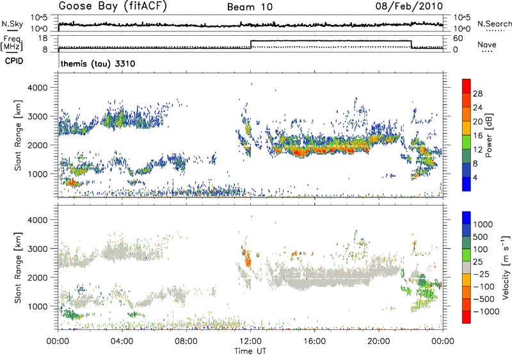
Task: Click the "20" label on Power color bar
Action: 477,122
